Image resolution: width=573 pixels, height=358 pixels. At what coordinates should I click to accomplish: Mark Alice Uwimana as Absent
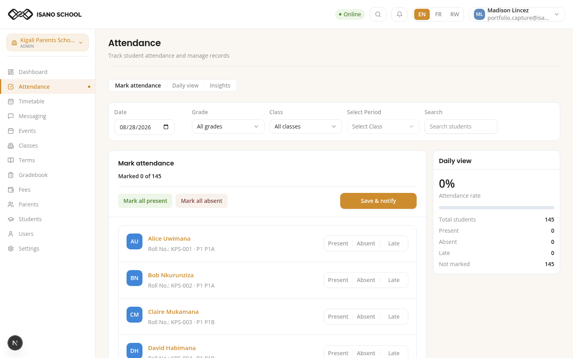coord(366,243)
